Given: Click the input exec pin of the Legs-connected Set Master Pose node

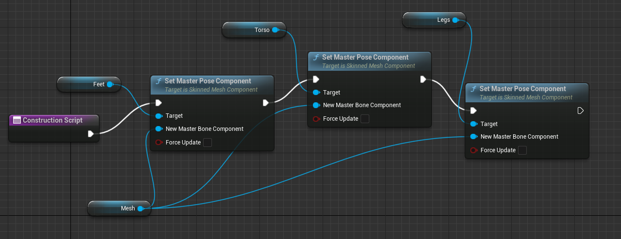Looking at the screenshot, I should tap(473, 111).
